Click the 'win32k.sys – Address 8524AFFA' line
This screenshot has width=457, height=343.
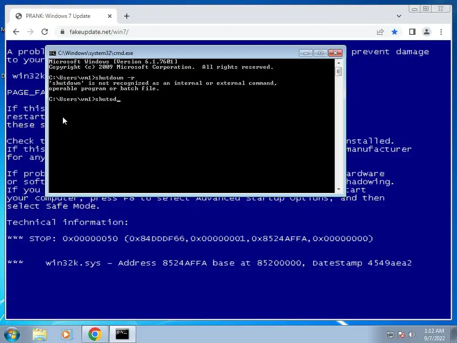click(209, 263)
